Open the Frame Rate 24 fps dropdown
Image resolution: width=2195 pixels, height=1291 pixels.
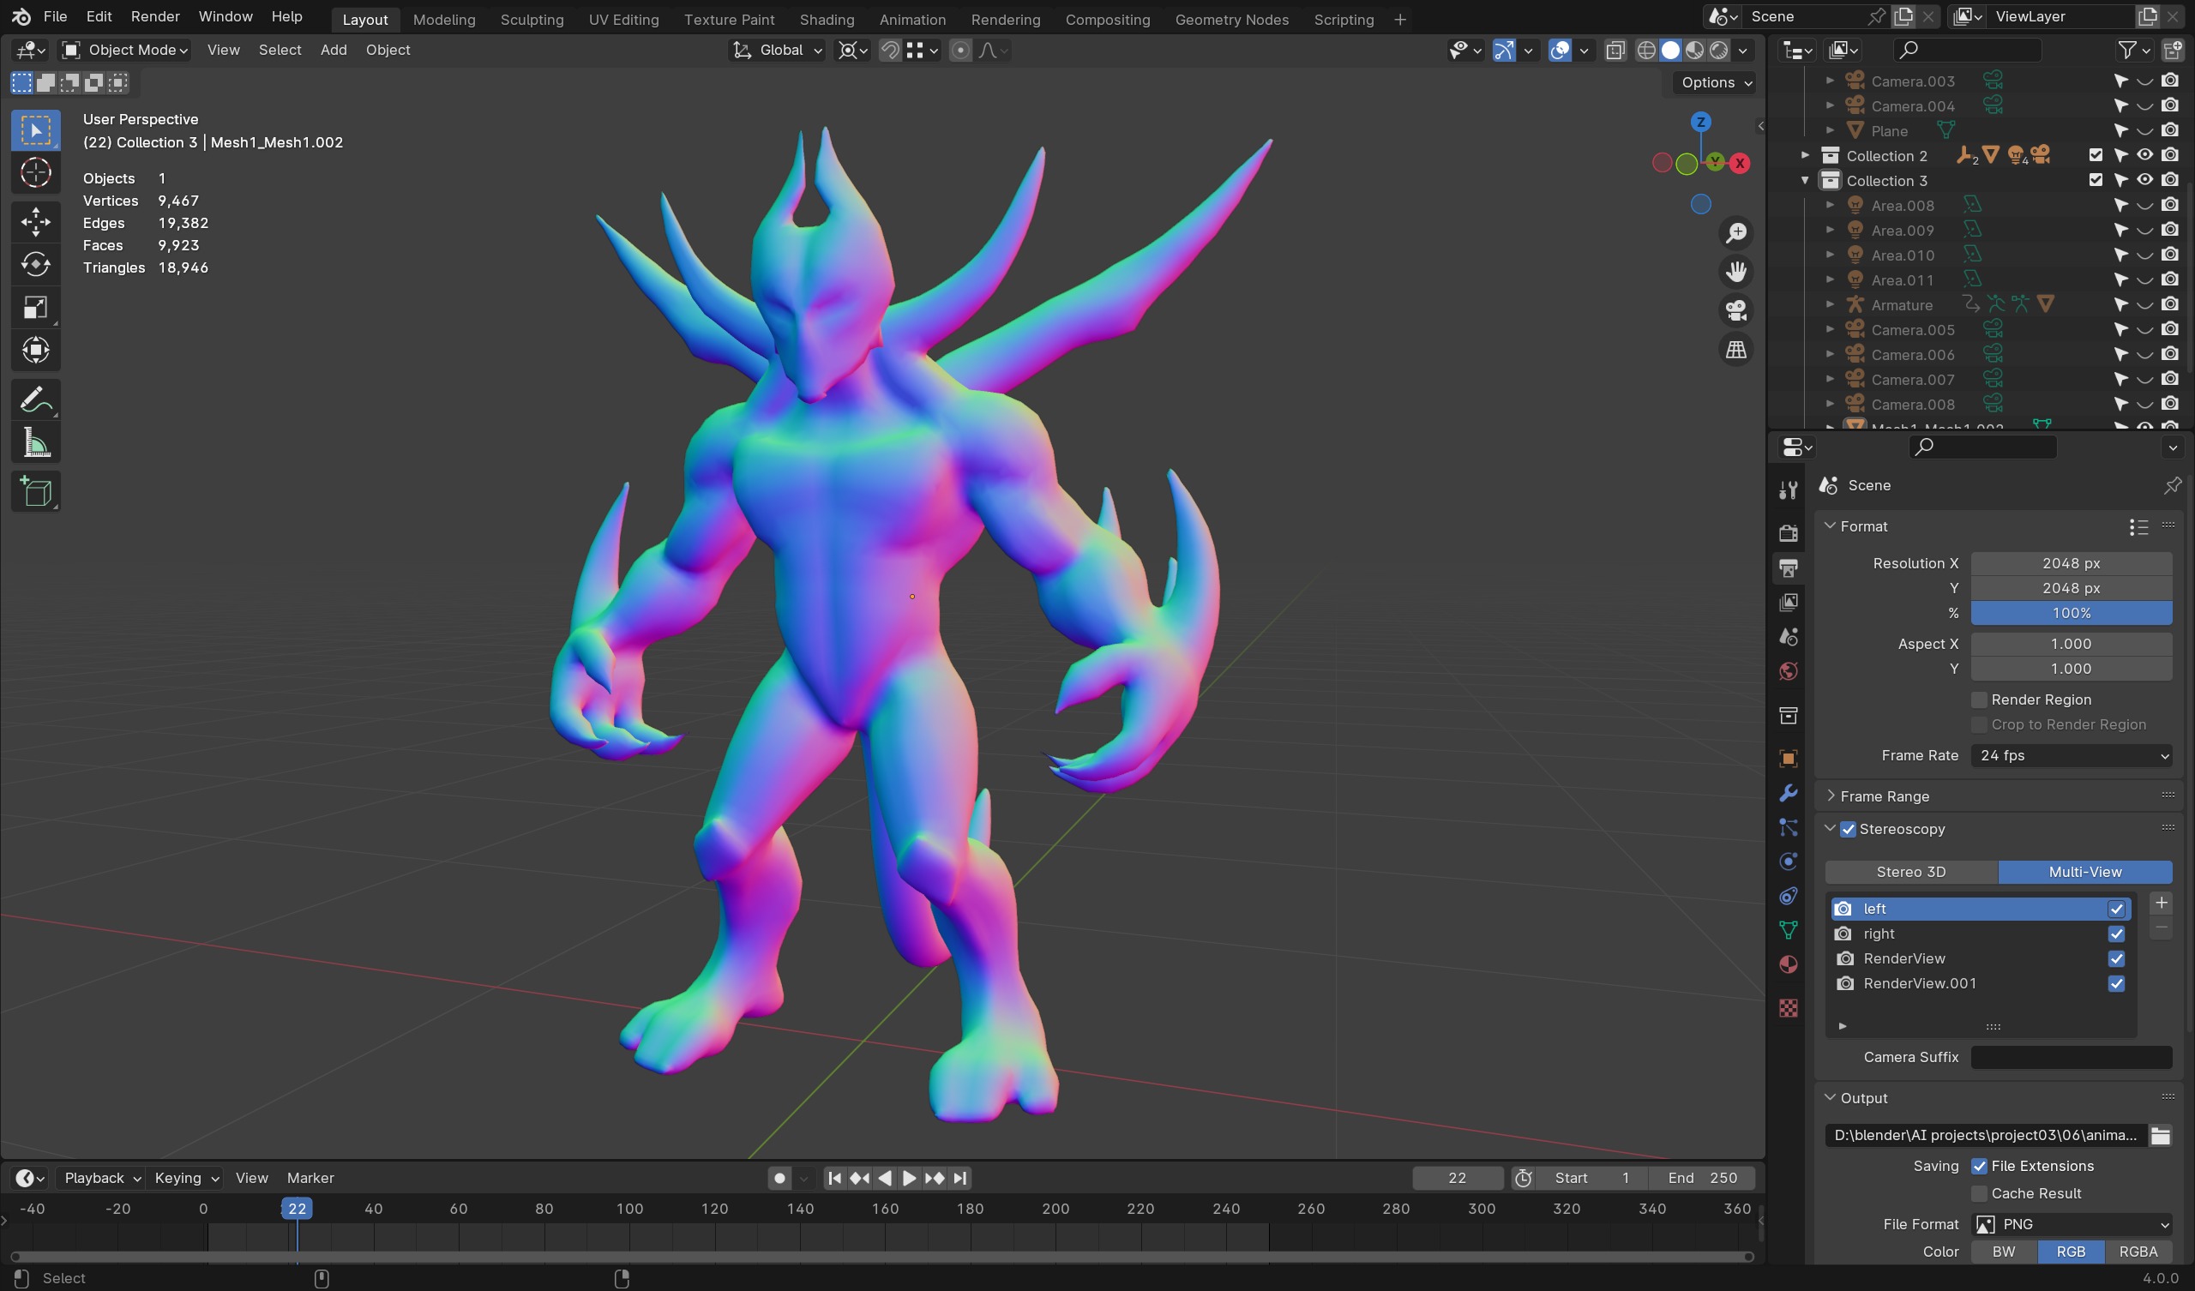(x=2072, y=755)
